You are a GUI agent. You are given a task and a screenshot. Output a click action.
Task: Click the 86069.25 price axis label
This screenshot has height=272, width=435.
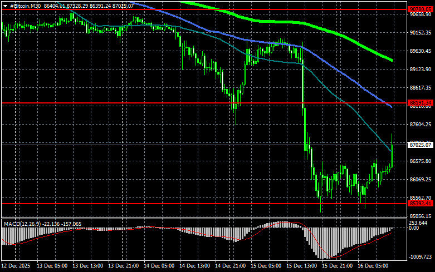[x=420, y=180]
